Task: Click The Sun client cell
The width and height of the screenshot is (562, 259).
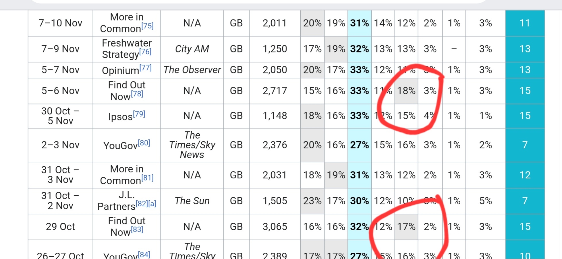Action: tap(192, 201)
